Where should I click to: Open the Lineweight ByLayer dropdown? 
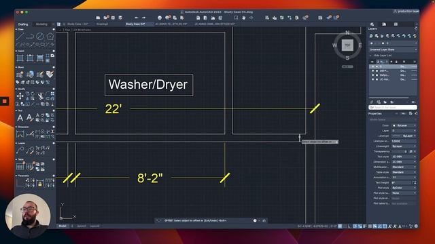pyautogui.click(x=404, y=146)
